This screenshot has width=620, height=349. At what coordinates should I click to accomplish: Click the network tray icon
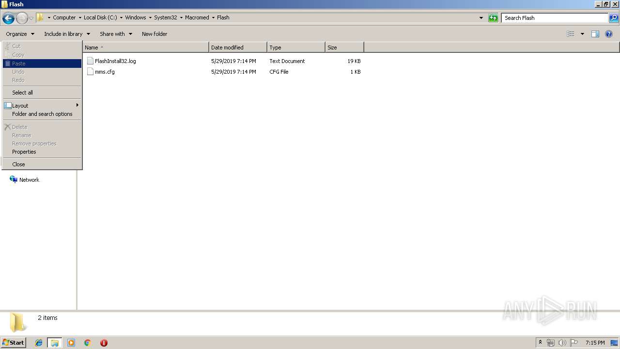pos(551,343)
